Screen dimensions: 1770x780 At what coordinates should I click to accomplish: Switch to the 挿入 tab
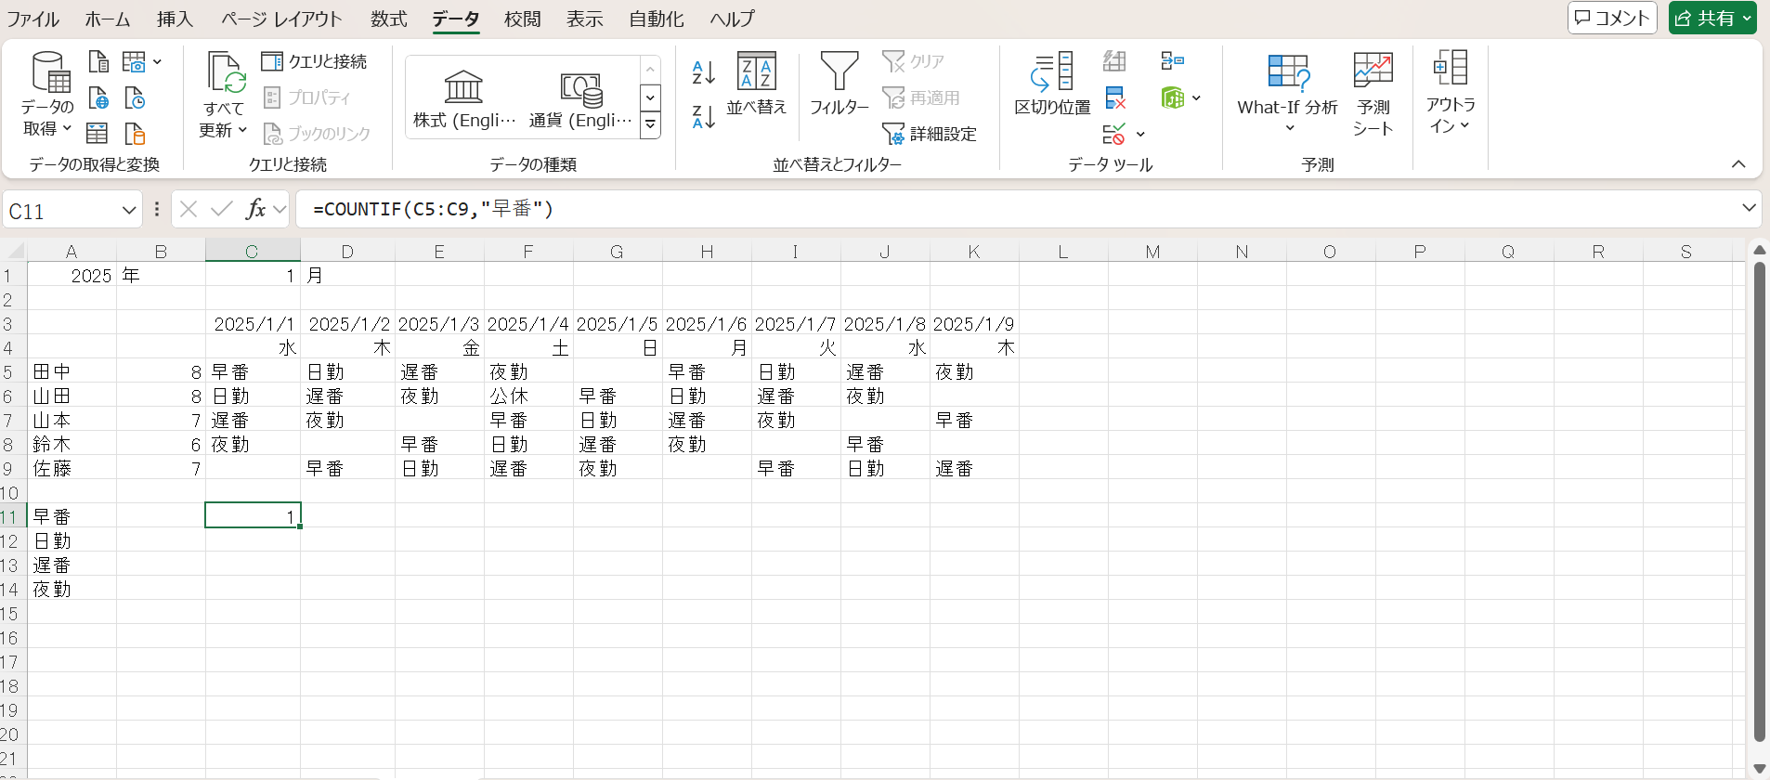(175, 19)
